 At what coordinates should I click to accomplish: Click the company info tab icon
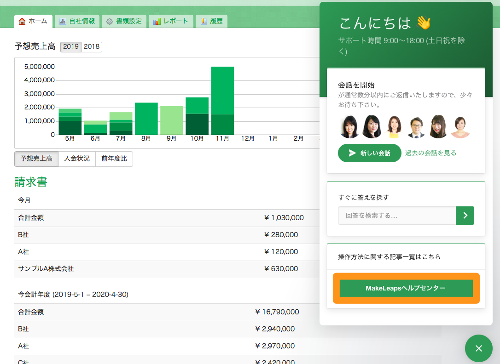click(x=63, y=22)
